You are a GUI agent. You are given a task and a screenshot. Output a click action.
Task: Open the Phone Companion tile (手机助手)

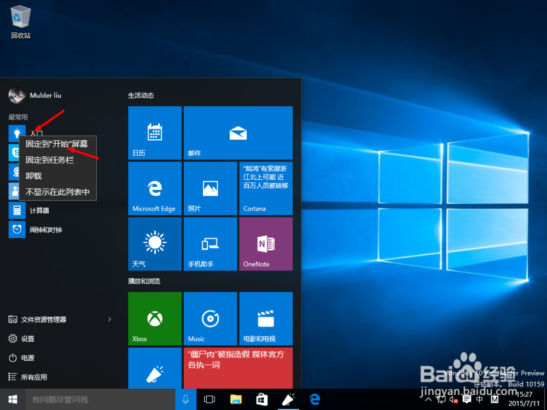211,244
